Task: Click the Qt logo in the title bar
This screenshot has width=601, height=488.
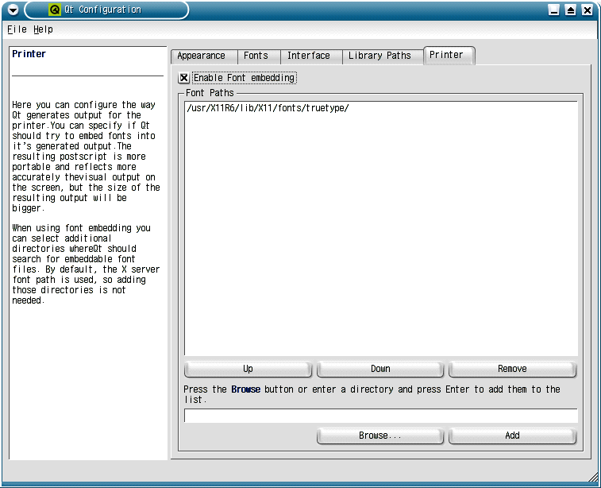Action: pyautogui.click(x=54, y=10)
